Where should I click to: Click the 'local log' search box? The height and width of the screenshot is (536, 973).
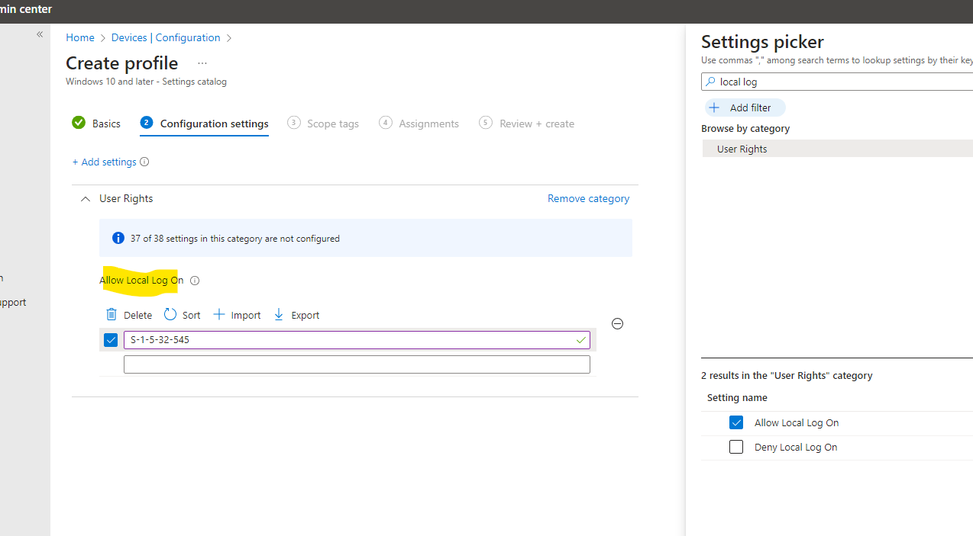pyautogui.click(x=837, y=82)
